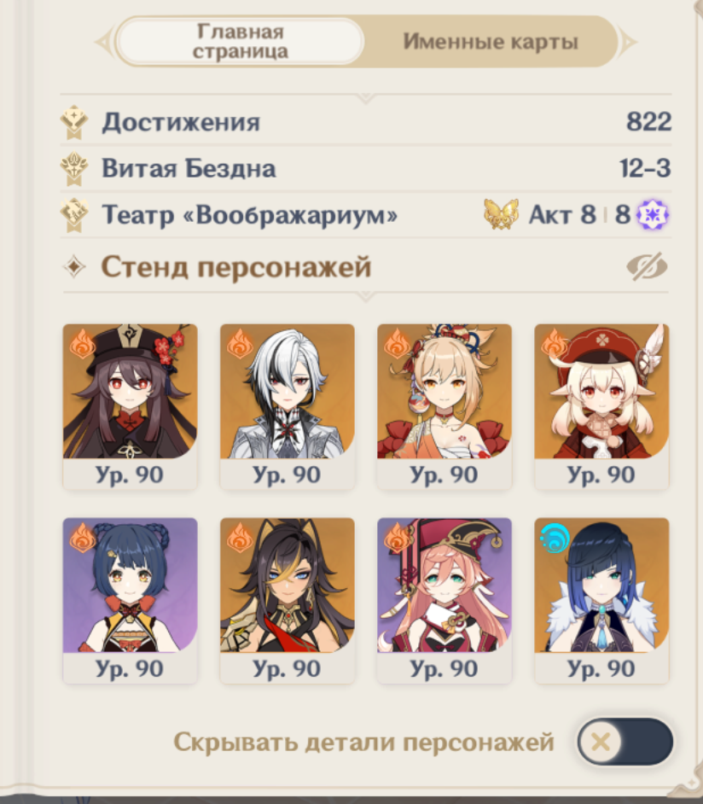This screenshot has height=804, width=703.
Task: Click the crossed-eye visibility icon for 'Стенд персонажей'
Action: pyautogui.click(x=647, y=266)
